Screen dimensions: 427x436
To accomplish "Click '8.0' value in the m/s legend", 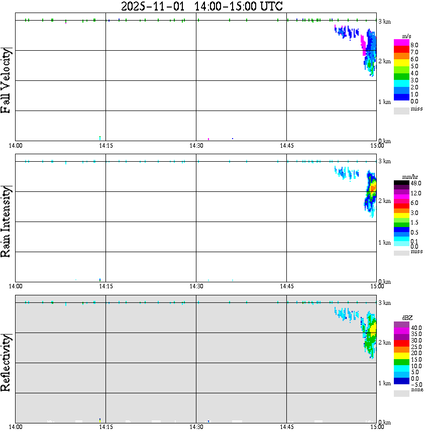I will pyautogui.click(x=414, y=45).
